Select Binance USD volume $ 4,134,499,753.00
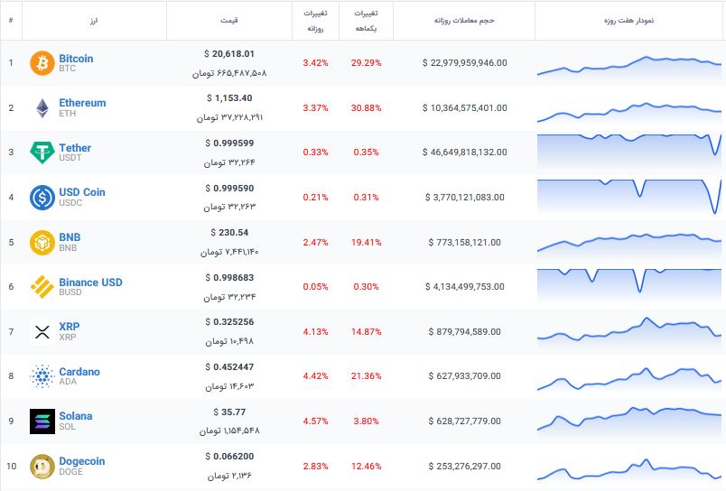The width and height of the screenshot is (726, 491). (x=464, y=287)
